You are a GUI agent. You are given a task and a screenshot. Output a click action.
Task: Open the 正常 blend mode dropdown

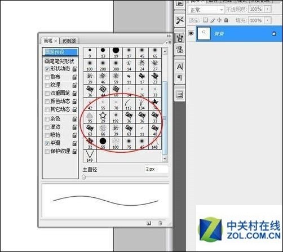pyautogui.click(x=206, y=10)
